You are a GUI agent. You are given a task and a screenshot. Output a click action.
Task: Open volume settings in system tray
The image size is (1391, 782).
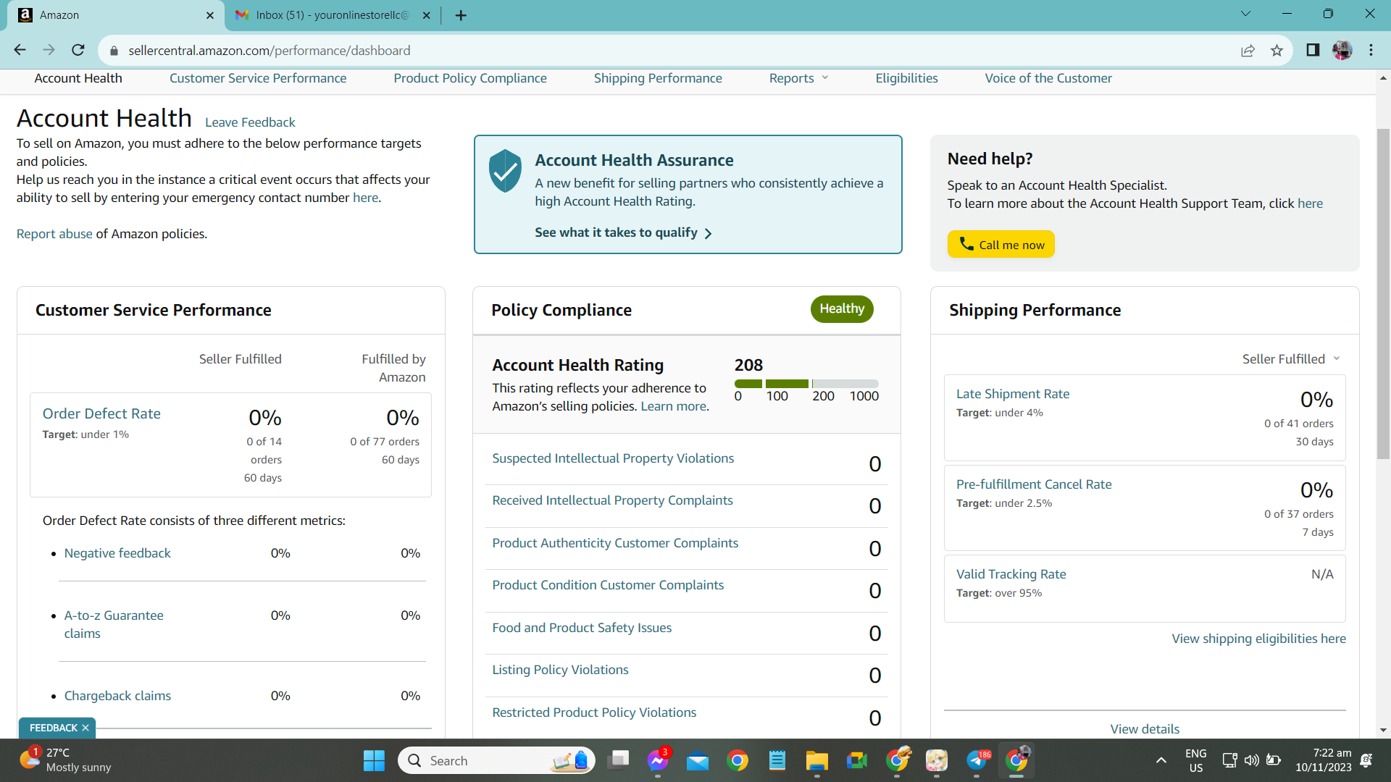[x=1251, y=760]
